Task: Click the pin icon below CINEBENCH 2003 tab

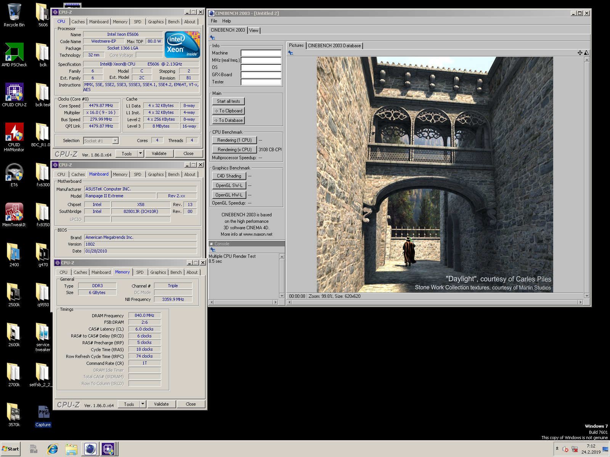Action: click(x=213, y=38)
